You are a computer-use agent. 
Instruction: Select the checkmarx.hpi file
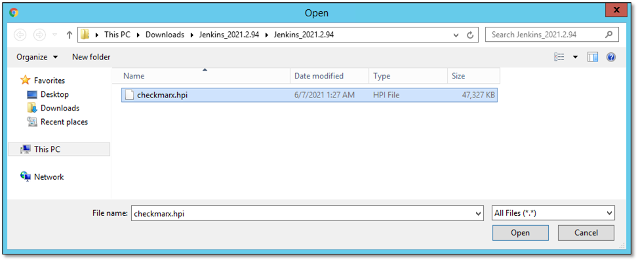pos(309,96)
